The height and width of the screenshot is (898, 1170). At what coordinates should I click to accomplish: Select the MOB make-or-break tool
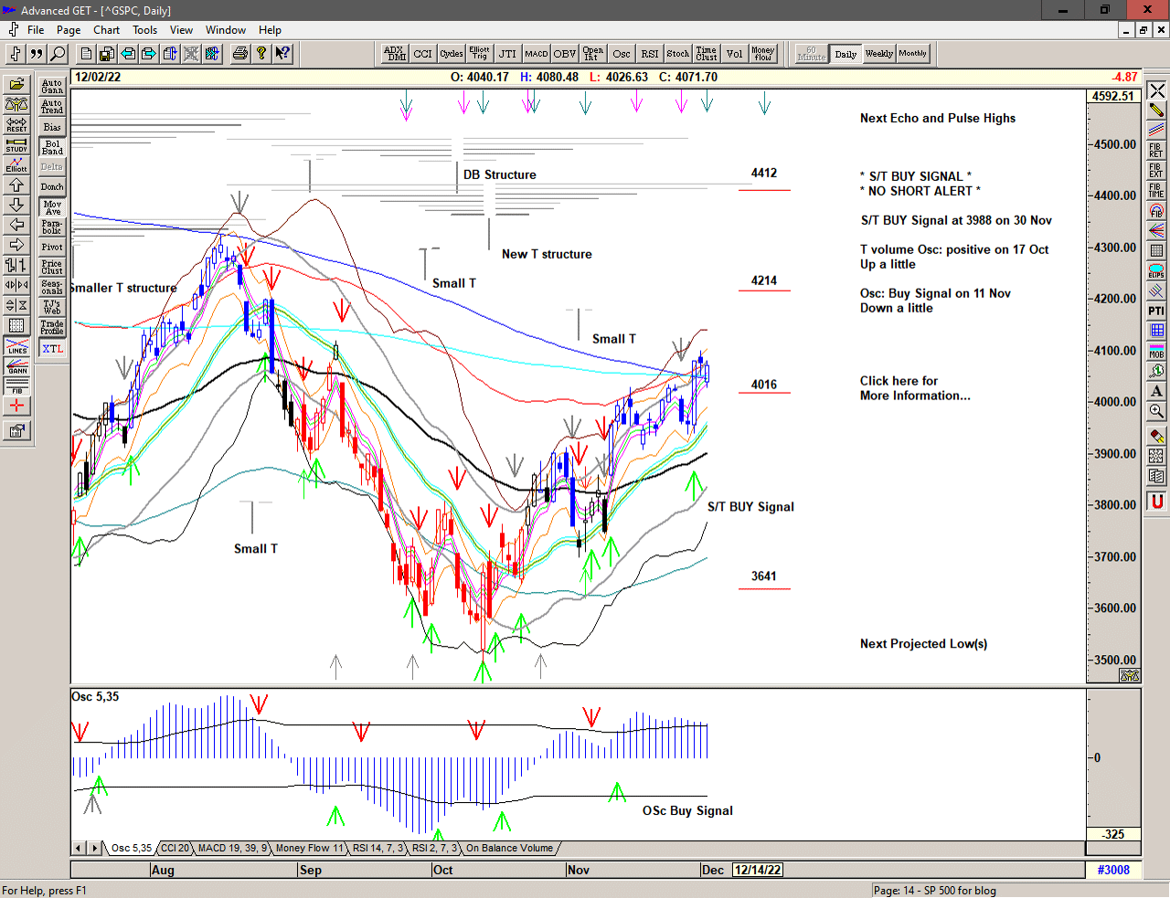pyautogui.click(x=1156, y=352)
